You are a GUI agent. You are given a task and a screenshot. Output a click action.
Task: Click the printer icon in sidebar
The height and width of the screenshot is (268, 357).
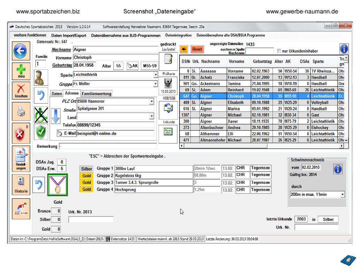21,111
